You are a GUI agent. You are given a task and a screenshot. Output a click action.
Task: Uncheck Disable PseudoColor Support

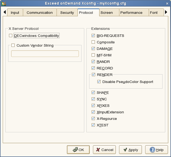point(99,82)
